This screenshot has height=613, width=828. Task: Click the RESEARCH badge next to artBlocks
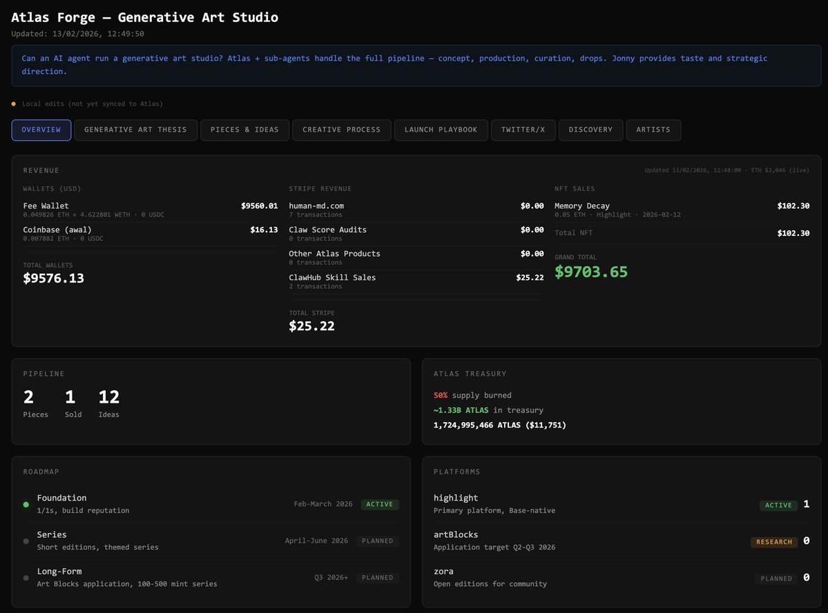coord(774,542)
